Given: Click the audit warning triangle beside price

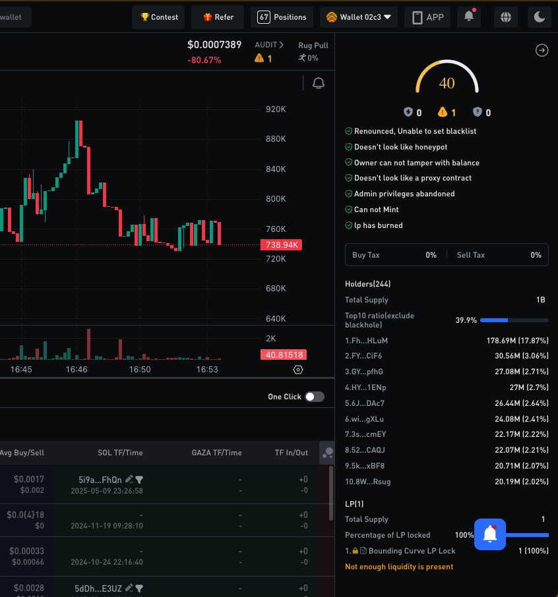Looking at the screenshot, I should [x=259, y=58].
